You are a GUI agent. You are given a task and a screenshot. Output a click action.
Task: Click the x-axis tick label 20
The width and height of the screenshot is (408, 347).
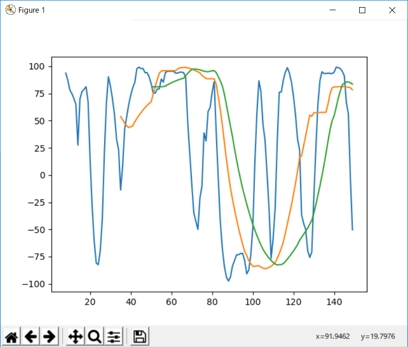click(x=91, y=301)
